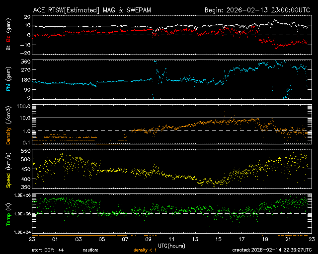Screen dimensions: 318x254
Task: Click the 17 hour label on the time axis
Action: [x=242, y=239]
